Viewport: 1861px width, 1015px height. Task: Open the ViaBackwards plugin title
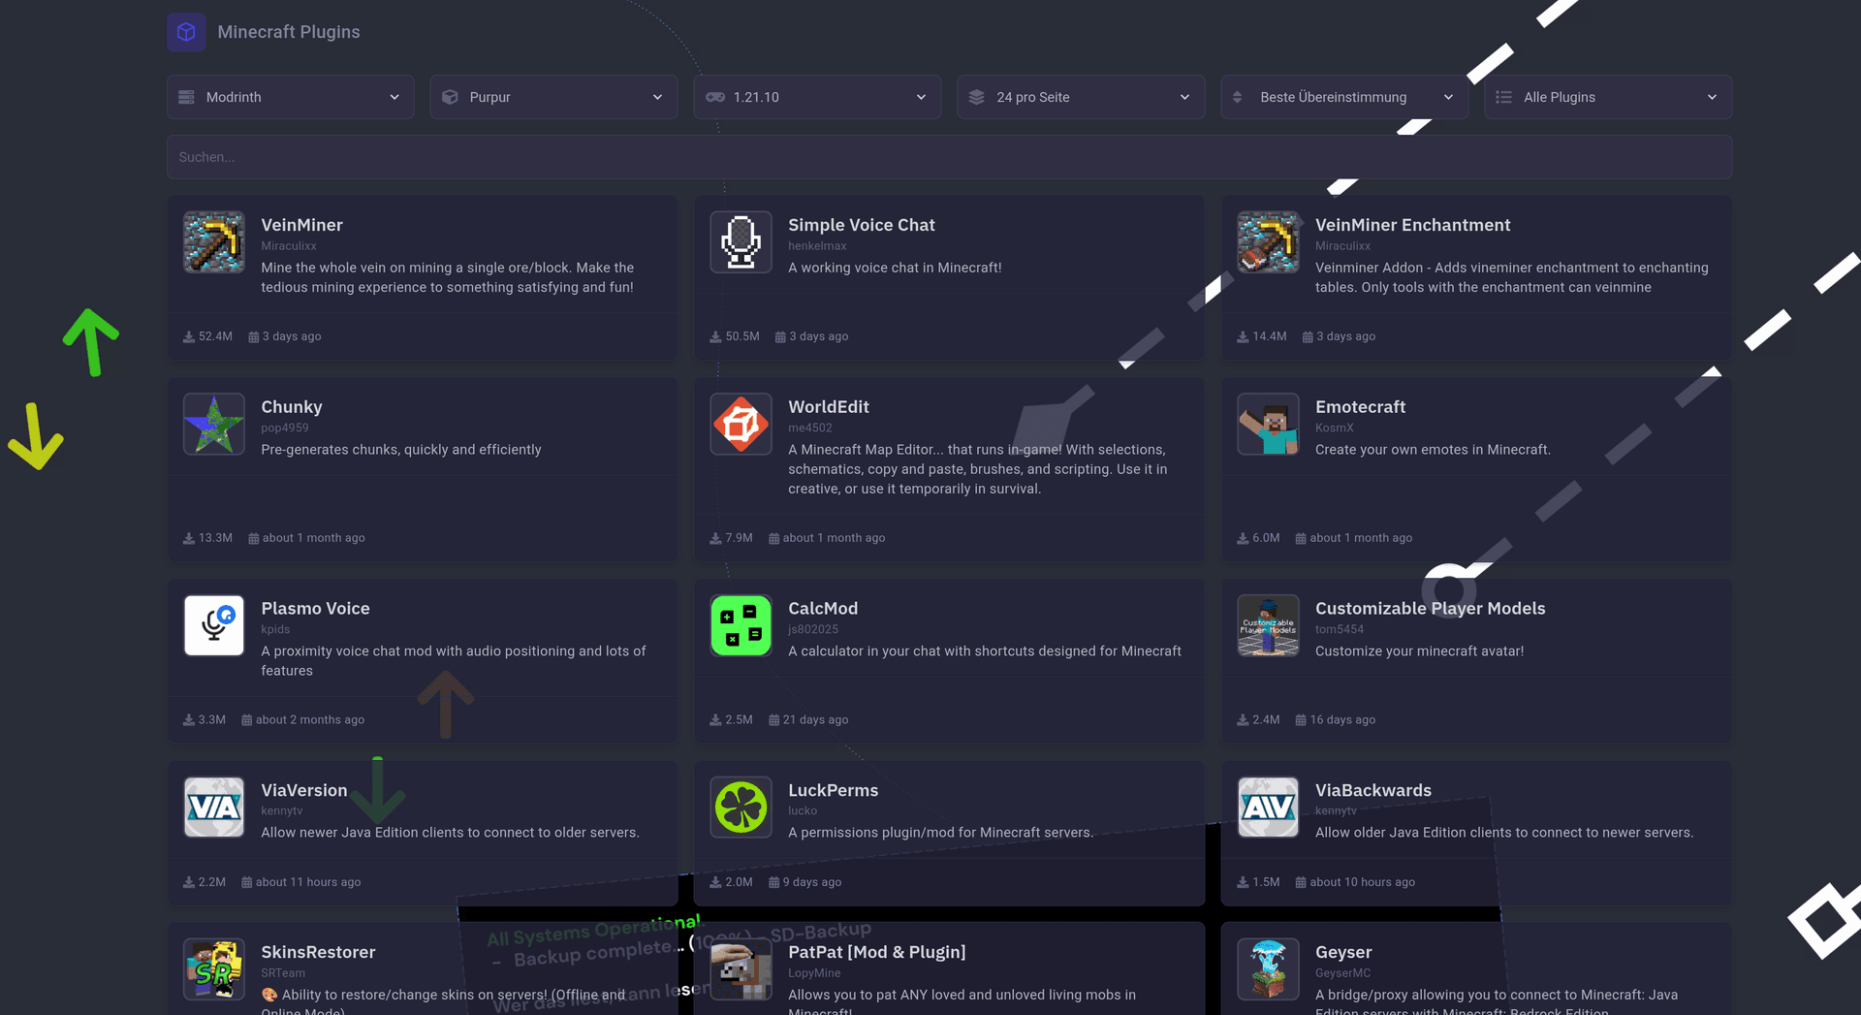[1372, 790]
